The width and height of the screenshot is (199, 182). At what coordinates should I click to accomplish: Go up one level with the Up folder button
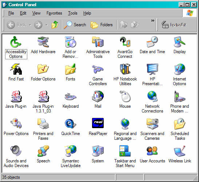pos(55,25)
